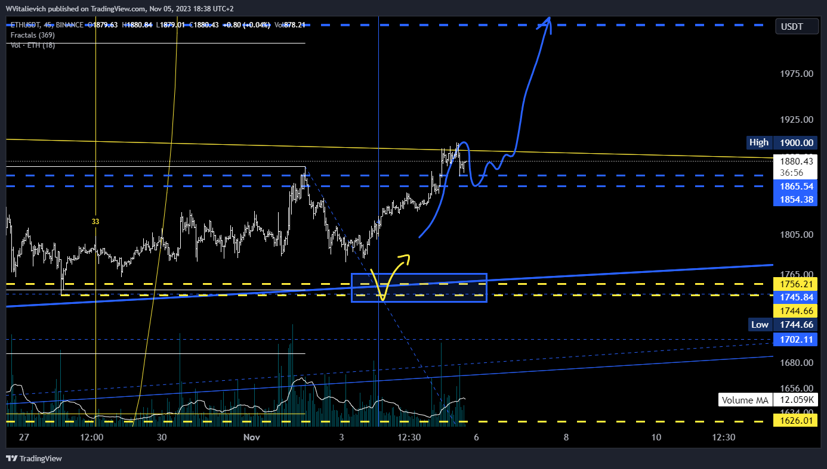Image resolution: width=827 pixels, height=469 pixels.
Task: Open the USDT currency selector
Action: 797,27
